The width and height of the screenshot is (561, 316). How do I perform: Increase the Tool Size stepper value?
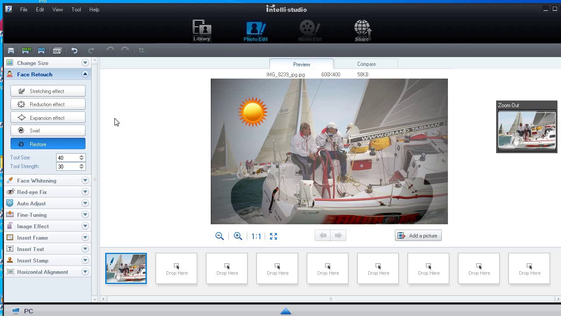82,156
